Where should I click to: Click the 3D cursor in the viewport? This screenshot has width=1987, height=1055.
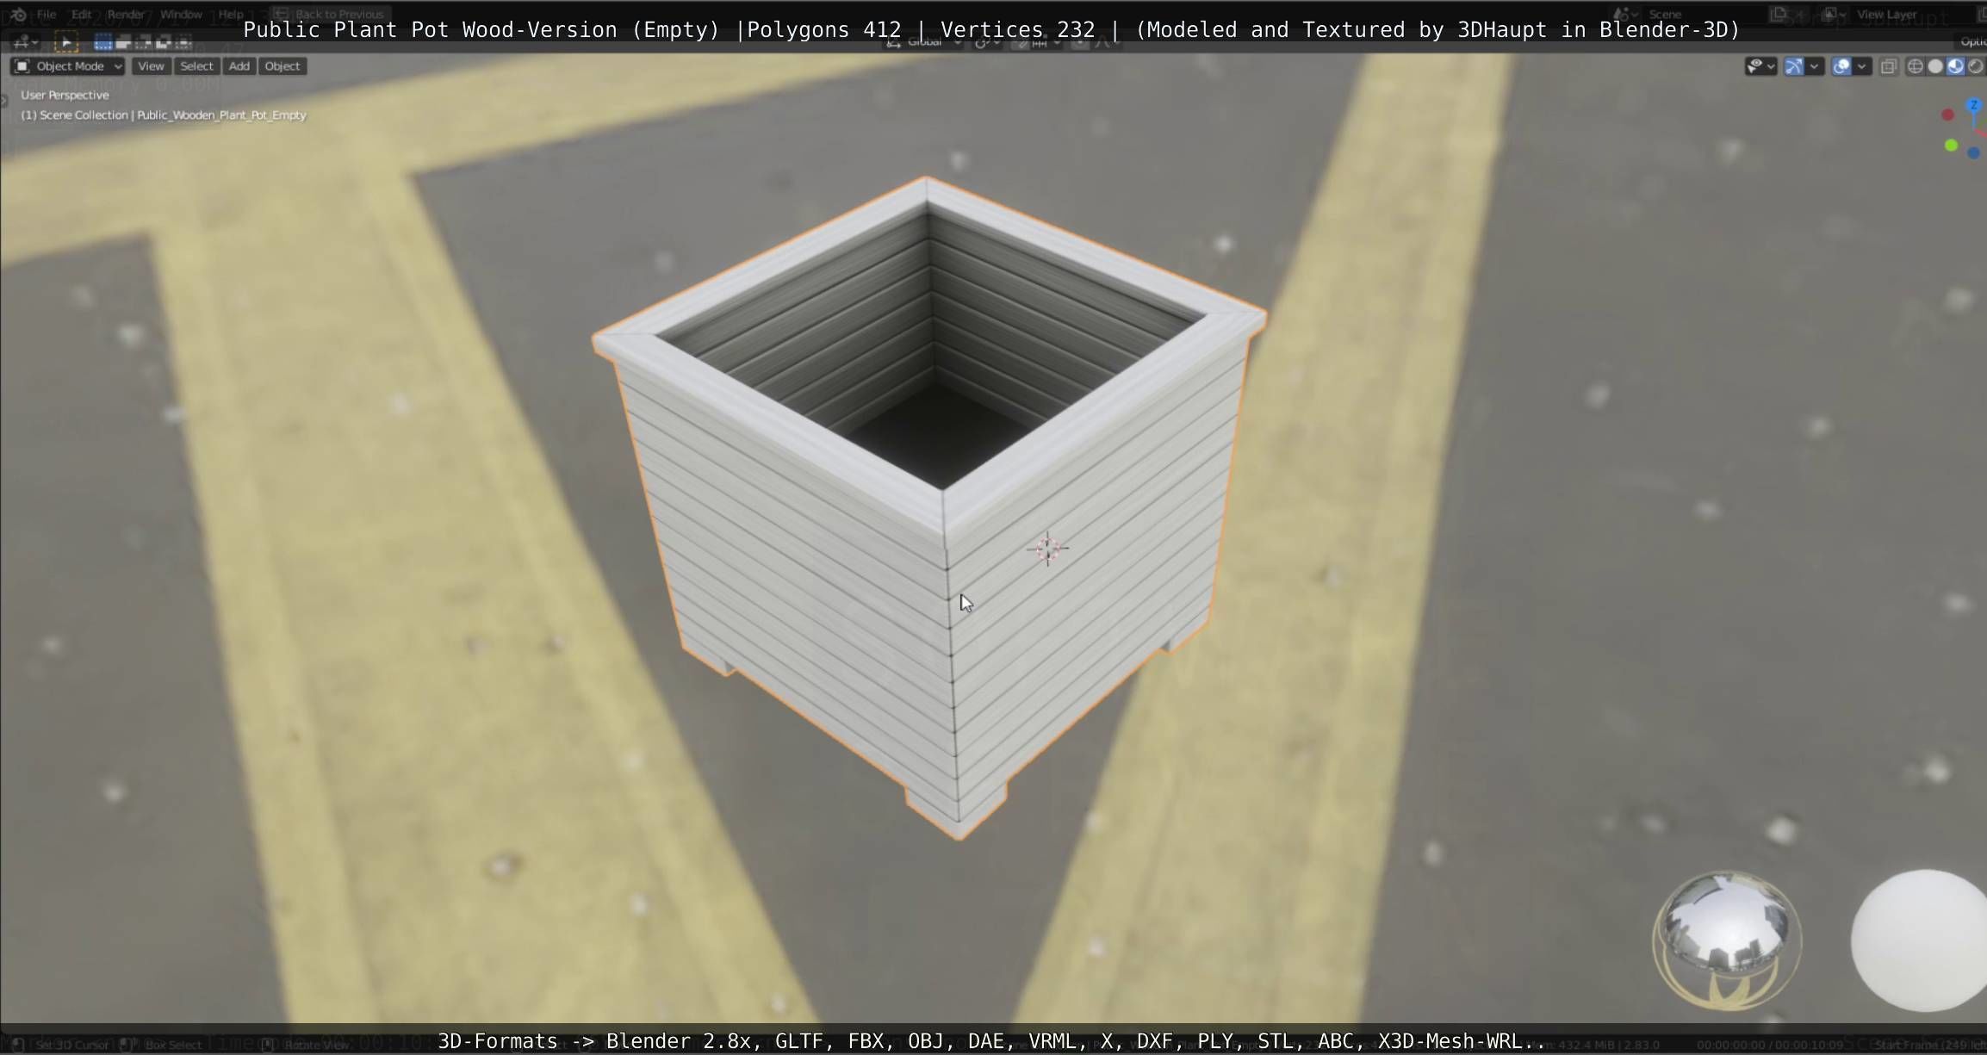(x=1048, y=549)
